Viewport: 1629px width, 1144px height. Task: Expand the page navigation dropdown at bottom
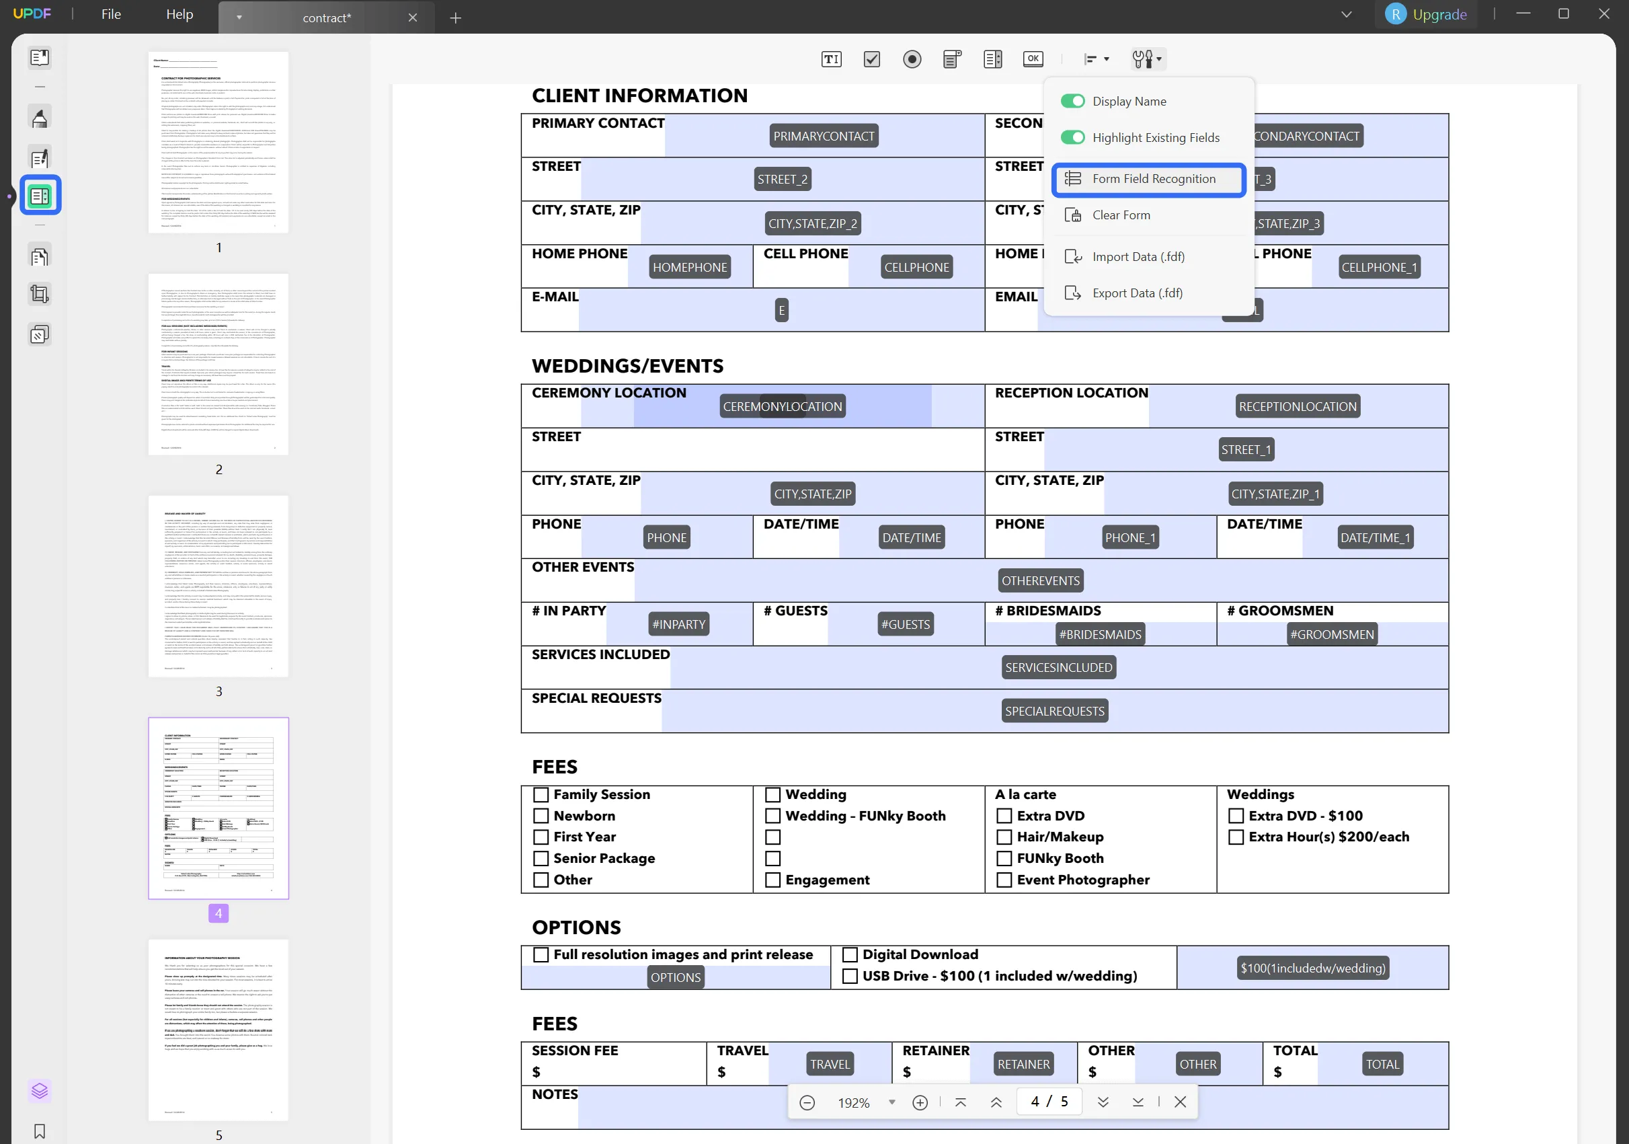pyautogui.click(x=891, y=1103)
